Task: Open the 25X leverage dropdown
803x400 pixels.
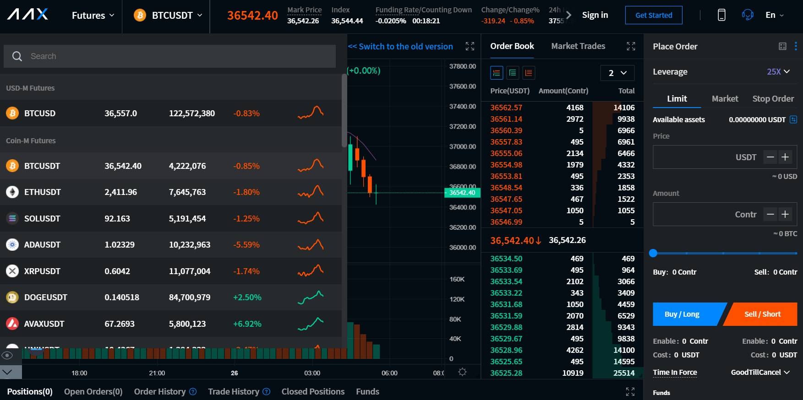Action: tap(778, 71)
